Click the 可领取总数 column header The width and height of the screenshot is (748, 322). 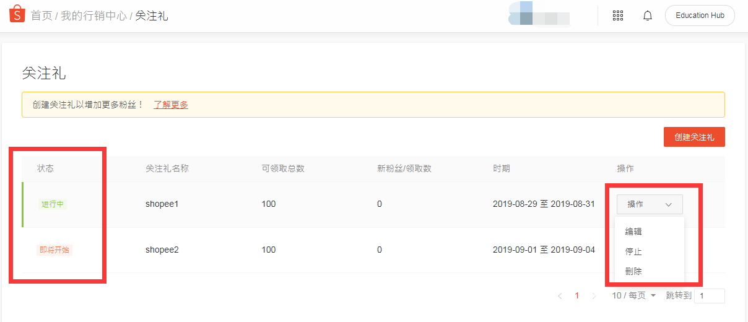pyautogui.click(x=283, y=168)
